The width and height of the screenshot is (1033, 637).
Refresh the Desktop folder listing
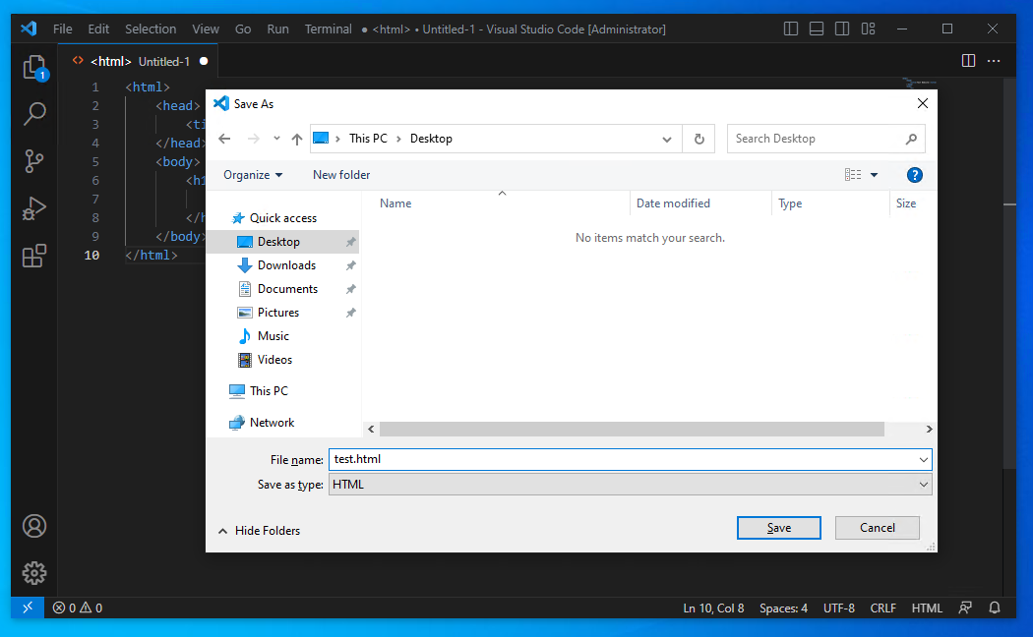coord(699,139)
